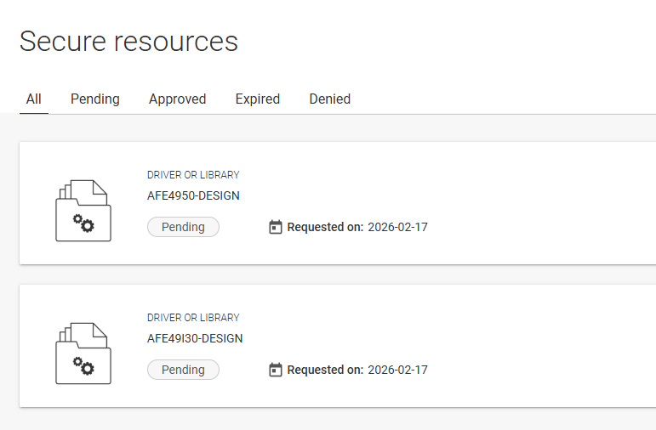This screenshot has width=656, height=430.
Task: Open the AFE4950-DESIGN resource title
Action: (x=193, y=195)
